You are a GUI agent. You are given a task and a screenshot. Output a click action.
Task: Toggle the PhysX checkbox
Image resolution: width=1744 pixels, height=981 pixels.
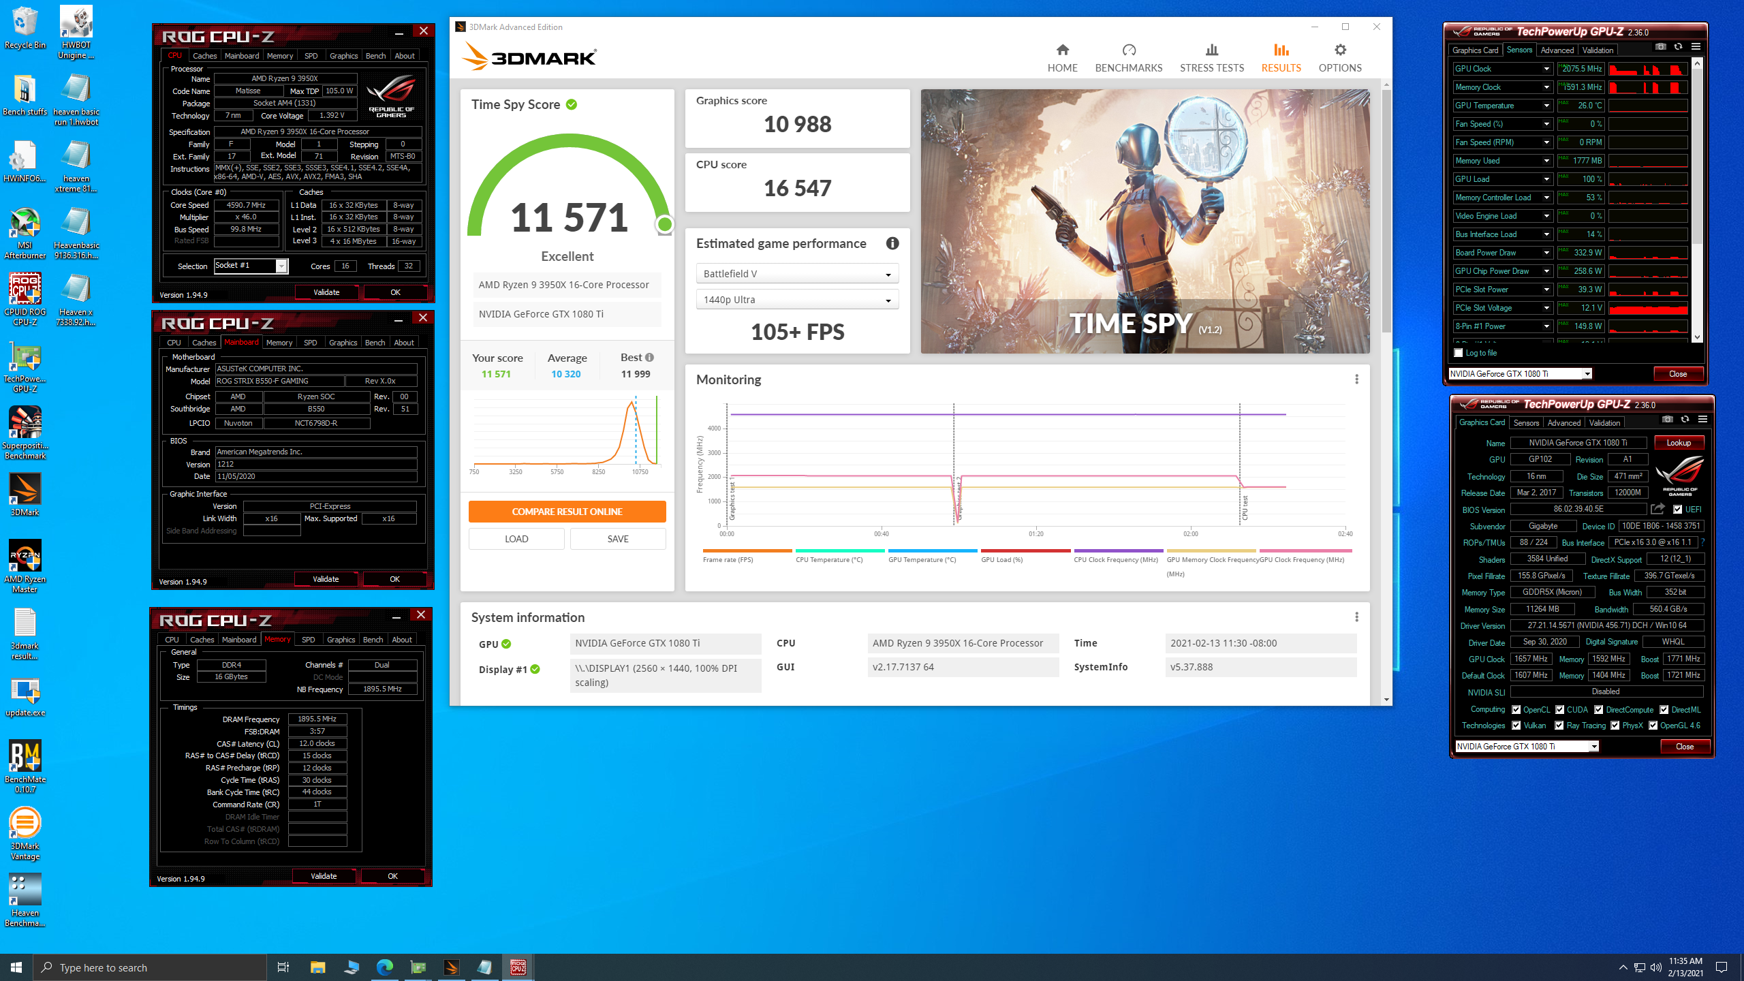point(1615,726)
